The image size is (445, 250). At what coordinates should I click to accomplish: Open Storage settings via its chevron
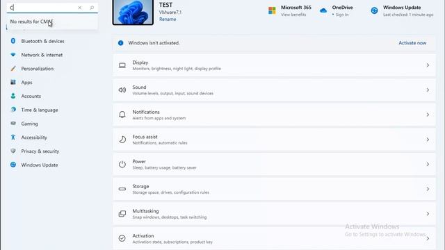(428, 189)
